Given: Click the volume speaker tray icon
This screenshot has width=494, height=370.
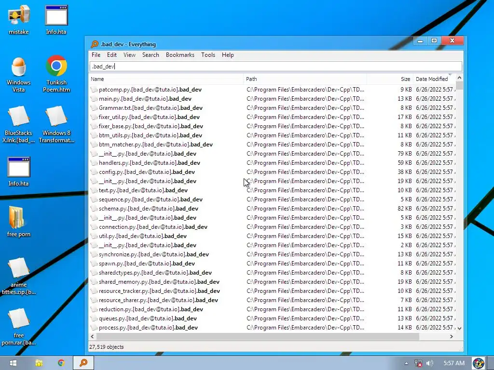Looking at the screenshot, I should (430, 363).
